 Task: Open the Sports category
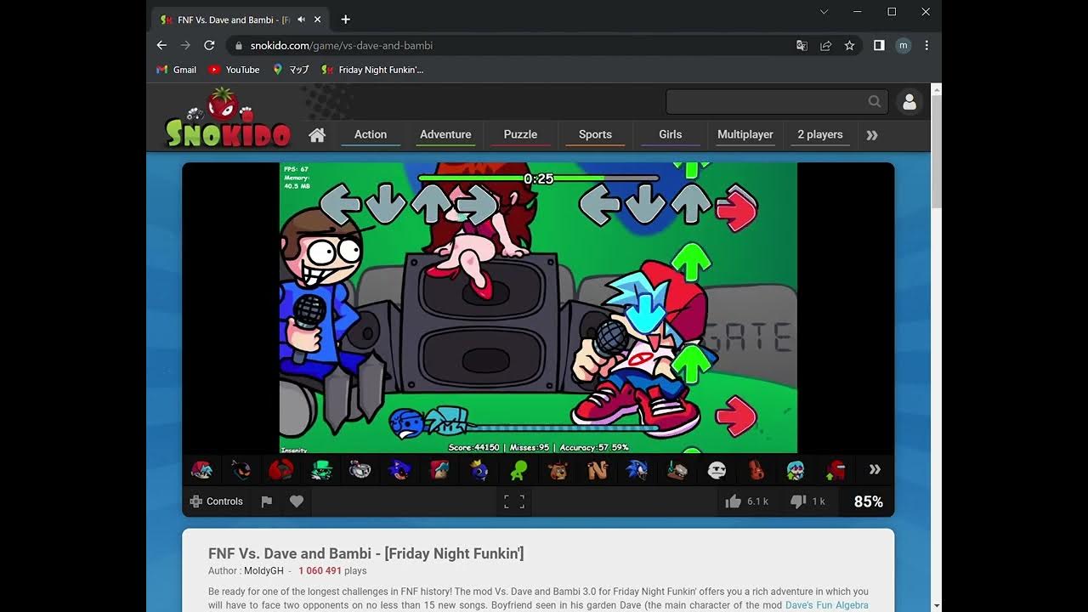tap(595, 134)
